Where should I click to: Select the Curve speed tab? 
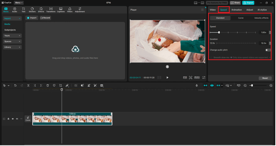pos(241,18)
